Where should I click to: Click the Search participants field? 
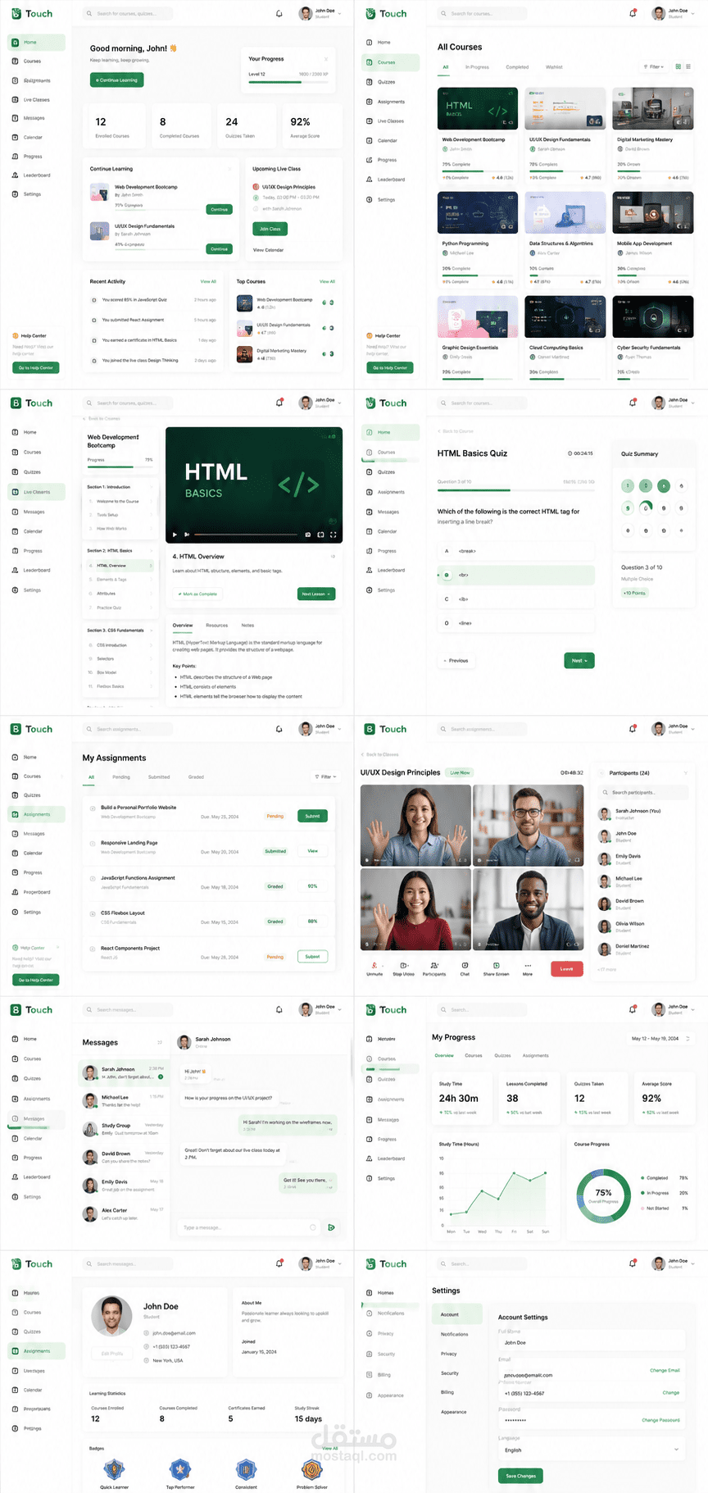click(x=642, y=793)
